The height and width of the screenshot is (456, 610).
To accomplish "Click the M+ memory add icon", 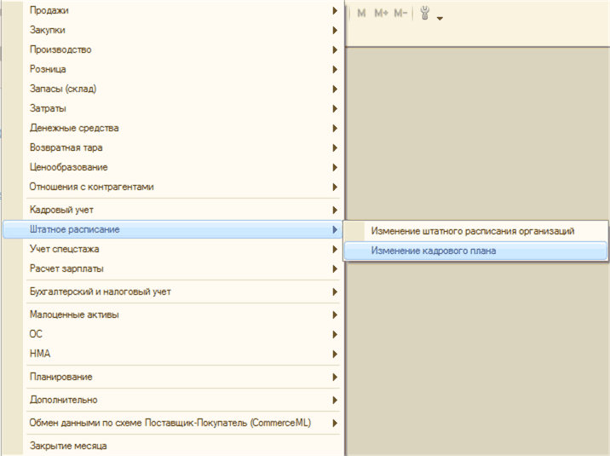I will tap(381, 14).
